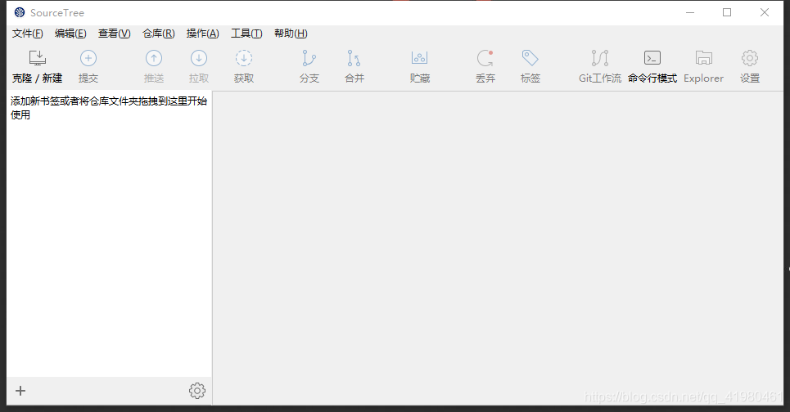Maximize the SourceTree window
This screenshot has height=412, width=790.
[x=727, y=12]
